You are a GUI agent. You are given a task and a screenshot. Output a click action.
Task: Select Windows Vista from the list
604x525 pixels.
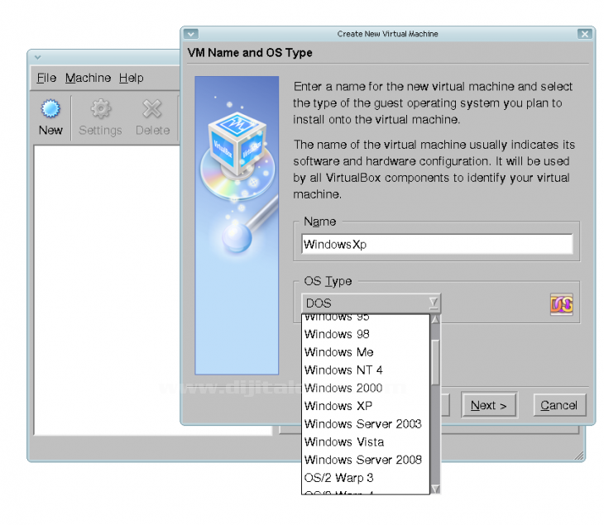(x=366, y=441)
